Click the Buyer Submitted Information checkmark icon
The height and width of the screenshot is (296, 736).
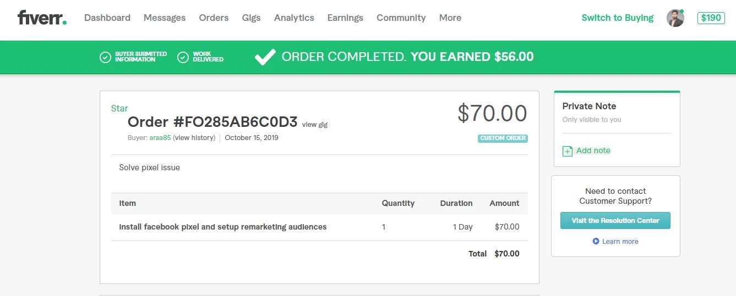tap(105, 57)
